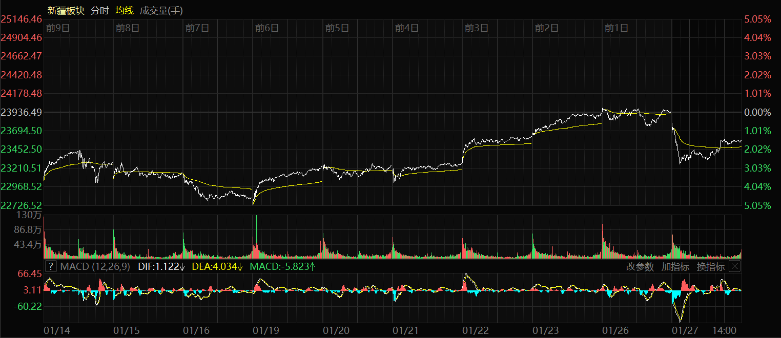Open 换指标 to switch indicator
Viewport: 781px width, 338px height.
(x=710, y=266)
